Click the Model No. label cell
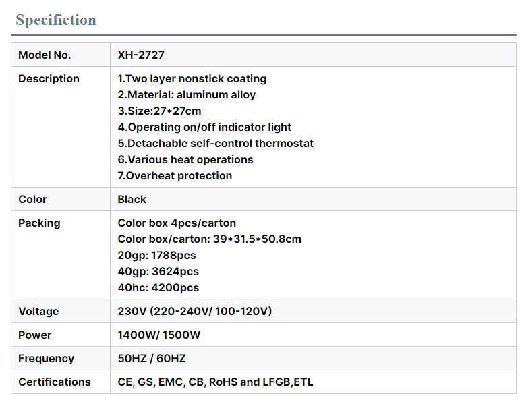This screenshot has height=402, width=522. point(45,55)
